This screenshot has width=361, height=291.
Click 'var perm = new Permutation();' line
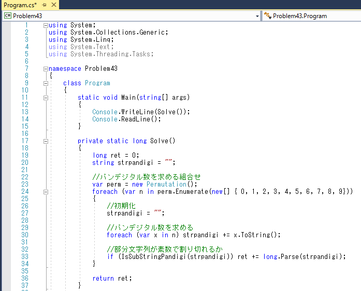coord(145,184)
